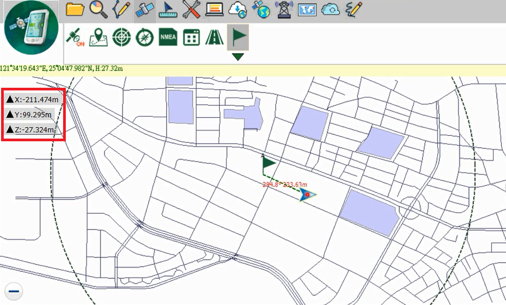Click the magnifier search chart icon
This screenshot has width=506, height=305.
pyautogui.click(x=98, y=9)
